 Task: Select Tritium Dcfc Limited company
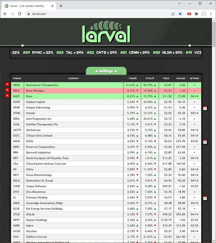[74, 136]
